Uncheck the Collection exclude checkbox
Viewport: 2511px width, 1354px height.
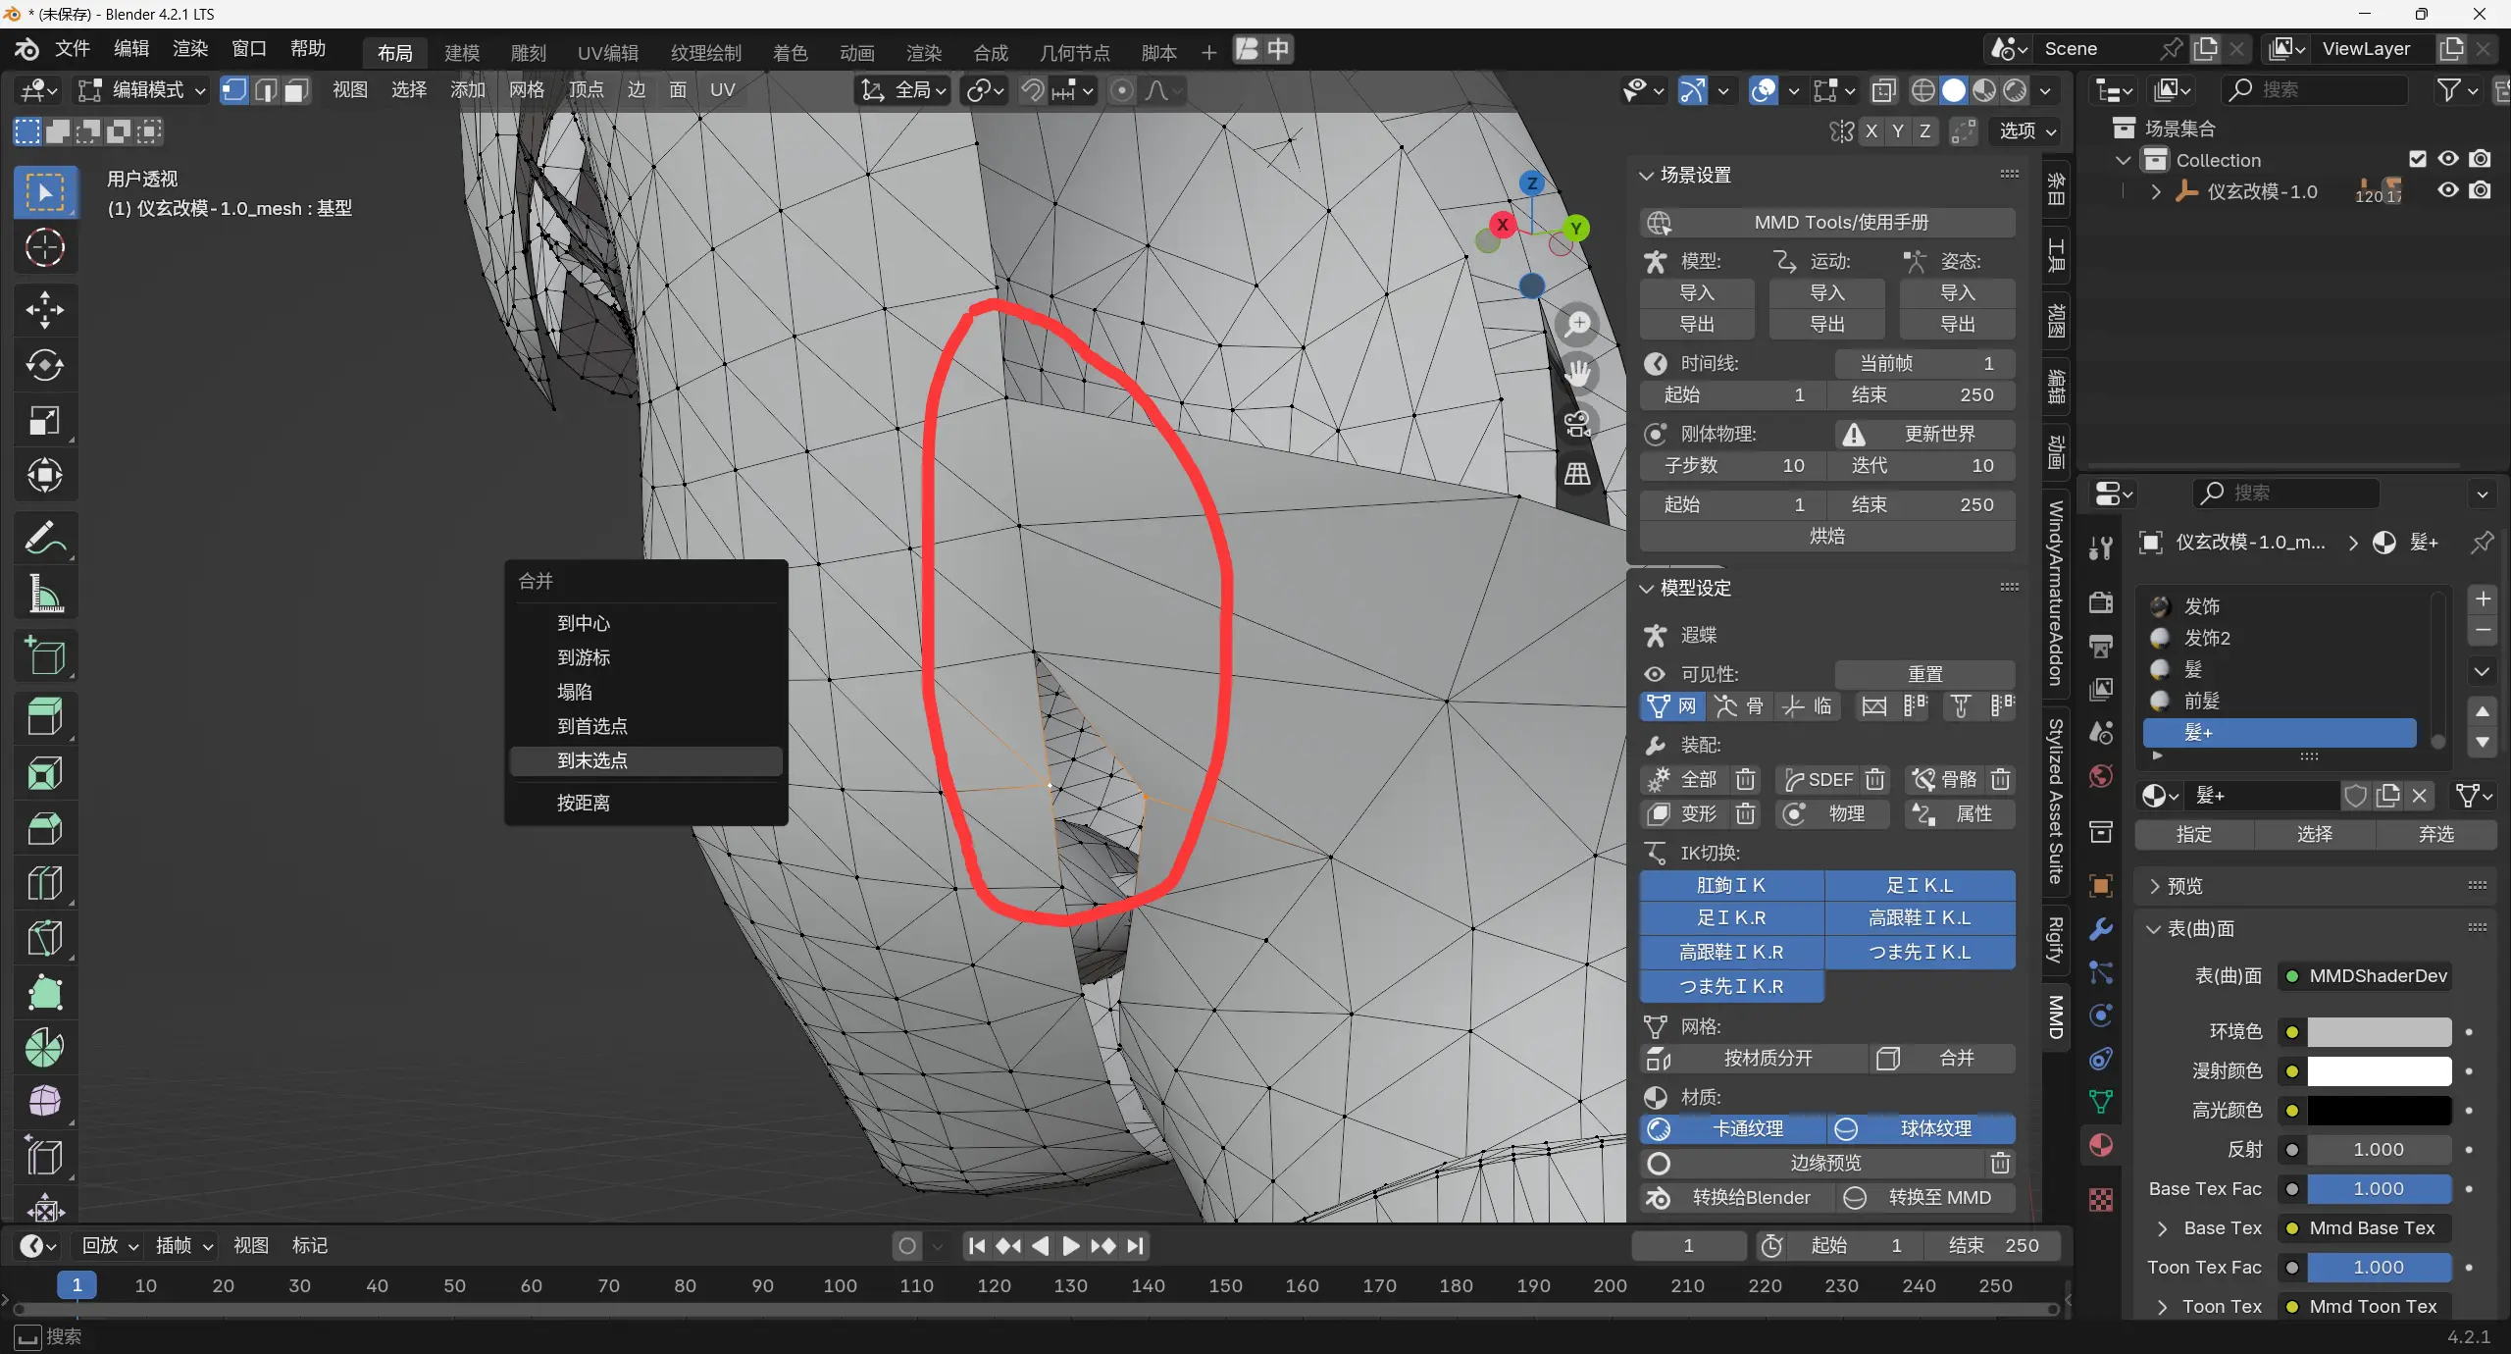tap(2418, 159)
